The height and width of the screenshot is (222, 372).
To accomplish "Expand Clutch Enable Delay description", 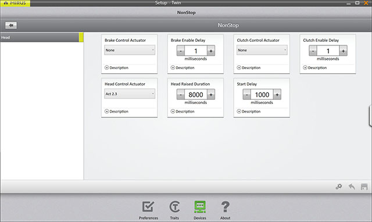I will point(315,67).
